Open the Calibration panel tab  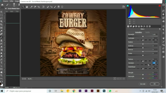coord(147,26)
